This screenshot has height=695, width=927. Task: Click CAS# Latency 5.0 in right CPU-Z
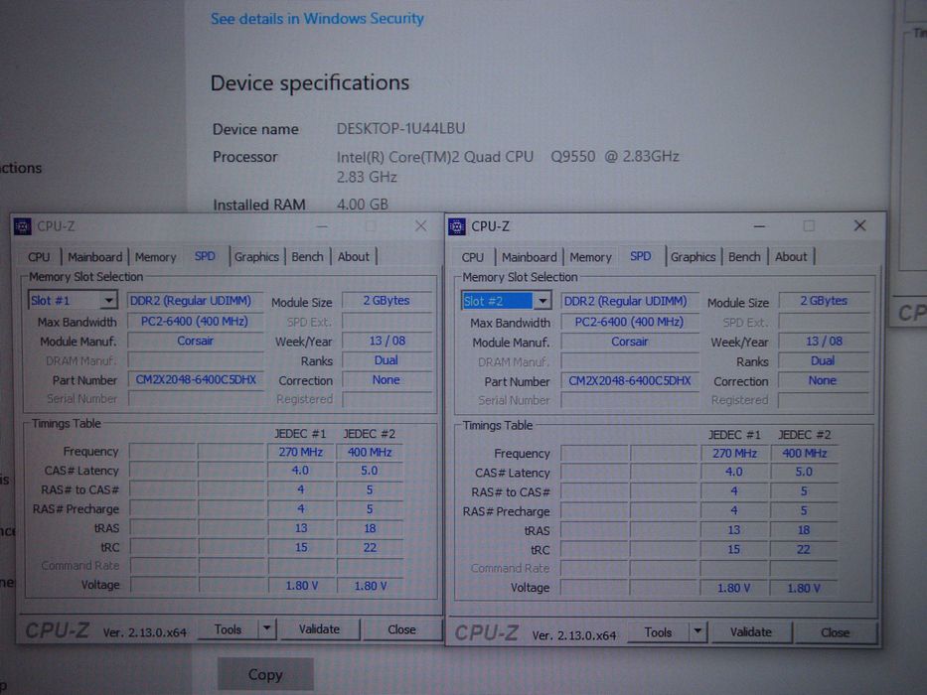pos(804,473)
